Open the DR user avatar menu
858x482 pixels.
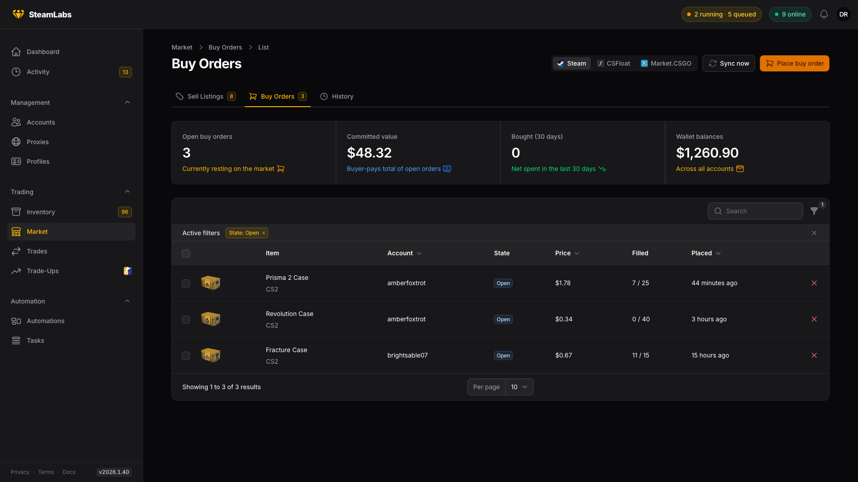coord(843,14)
